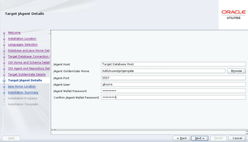Click the Target JAgent Details current-step bullet icon
The height and width of the screenshot is (142, 248).
[4, 81]
